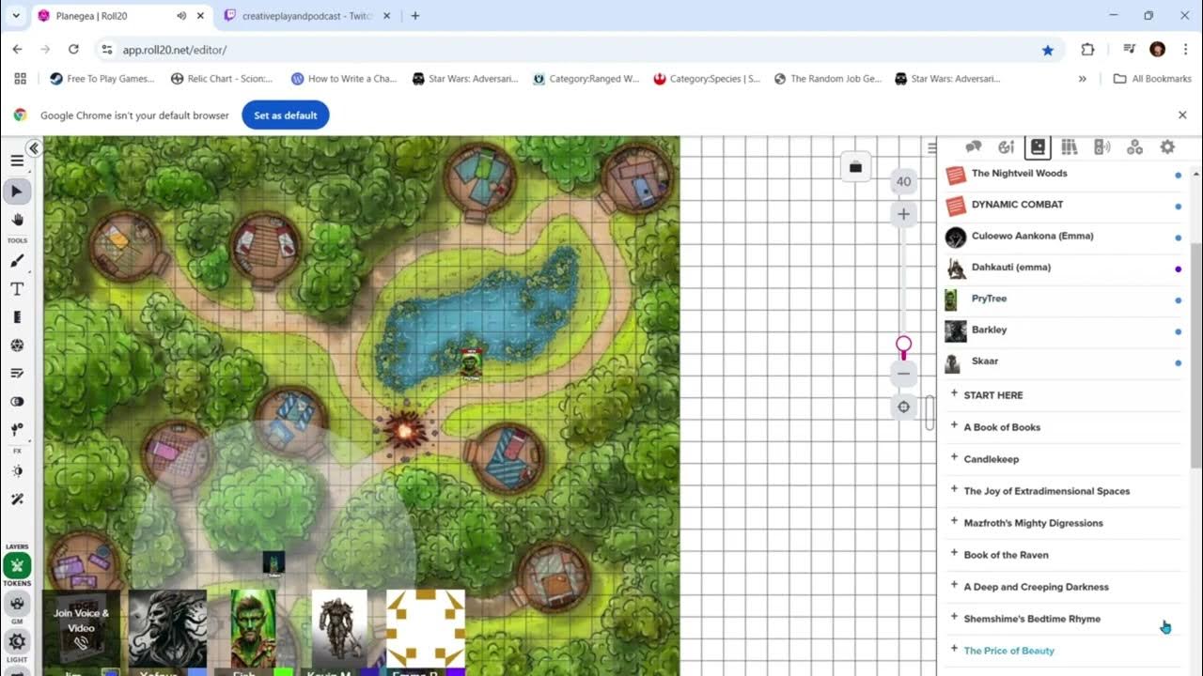Viewport: 1203px width, 676px height.
Task: Open the dice roller tool
Action: (17, 346)
